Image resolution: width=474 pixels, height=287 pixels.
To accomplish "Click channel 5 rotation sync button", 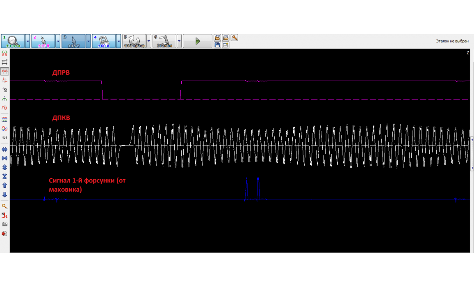I will (x=134, y=41).
